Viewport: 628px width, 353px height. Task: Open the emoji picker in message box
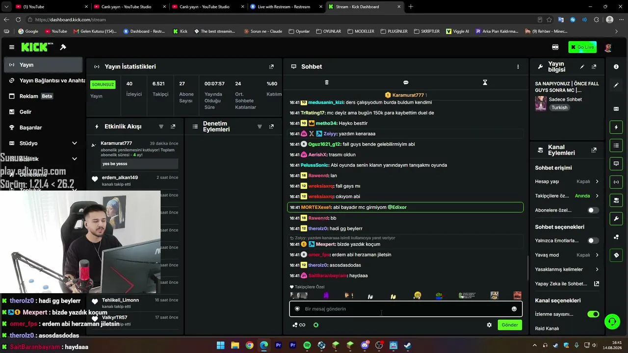coord(514,309)
